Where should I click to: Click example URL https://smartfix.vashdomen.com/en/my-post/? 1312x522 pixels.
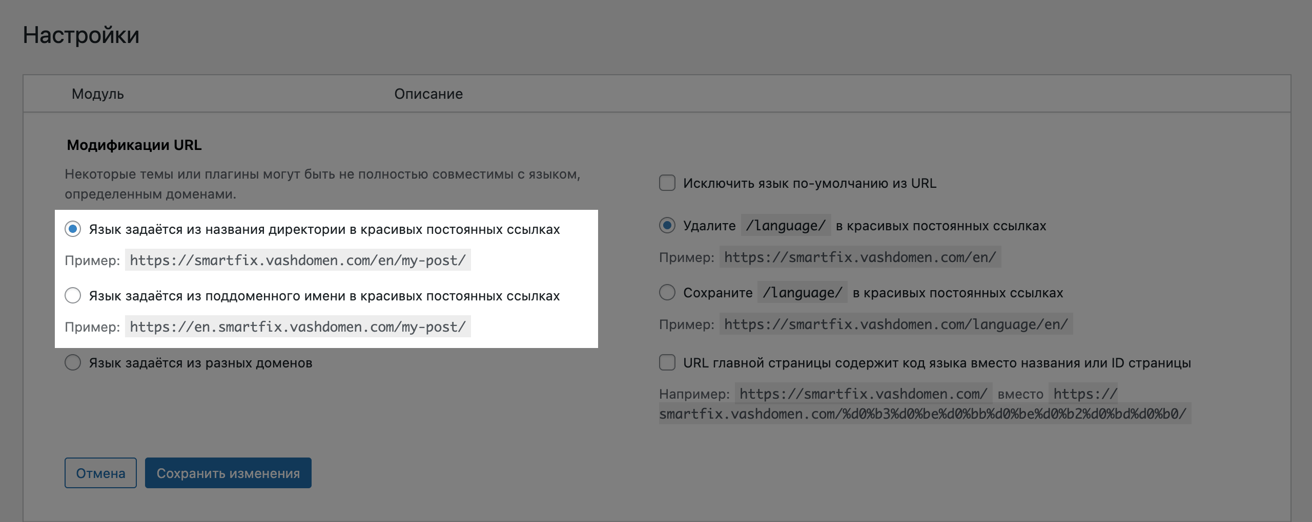click(x=298, y=260)
